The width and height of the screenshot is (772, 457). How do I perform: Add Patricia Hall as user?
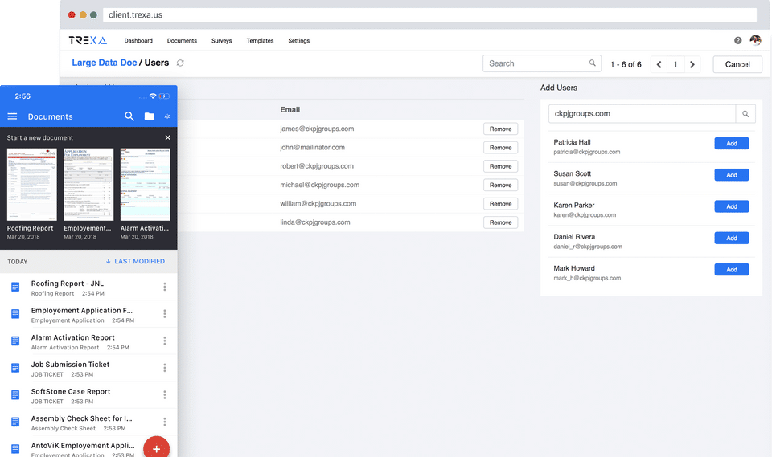(732, 144)
